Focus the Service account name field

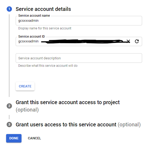[79, 21]
